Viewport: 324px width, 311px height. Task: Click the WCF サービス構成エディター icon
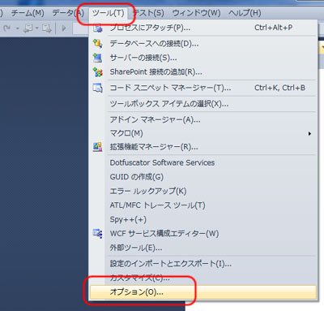[97, 233]
